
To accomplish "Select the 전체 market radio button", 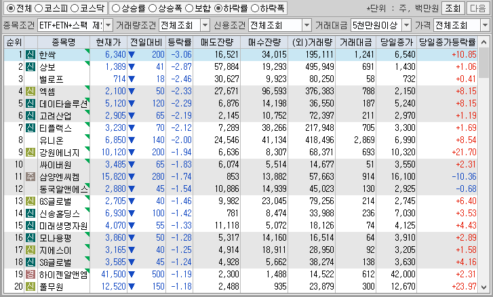I will (x=10, y=9).
